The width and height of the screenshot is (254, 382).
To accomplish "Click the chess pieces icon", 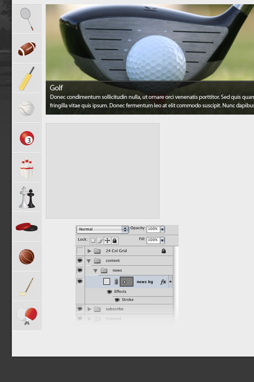I will pos(27,197).
